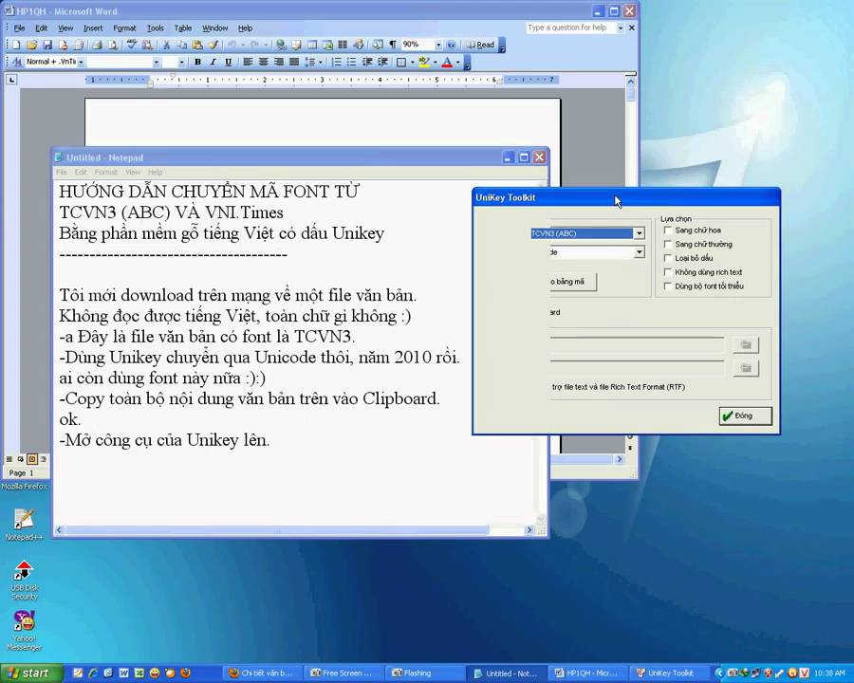The height and width of the screenshot is (683, 854).
Task: Click the Save diskette icon in Word toolbar
Action: click(x=47, y=45)
